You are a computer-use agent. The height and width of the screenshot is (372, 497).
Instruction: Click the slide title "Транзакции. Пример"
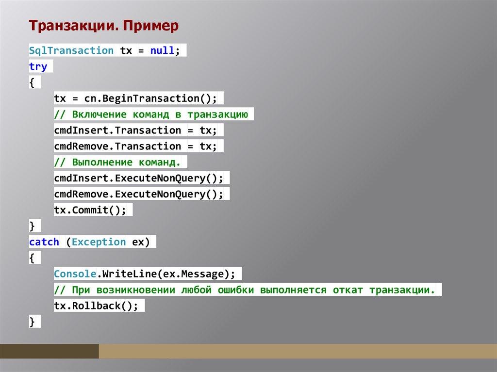[103, 26]
